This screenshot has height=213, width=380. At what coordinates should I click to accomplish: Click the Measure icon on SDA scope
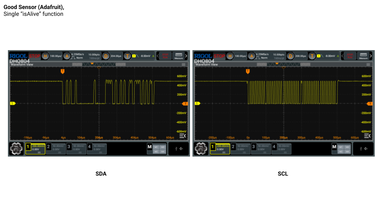tap(179, 56)
